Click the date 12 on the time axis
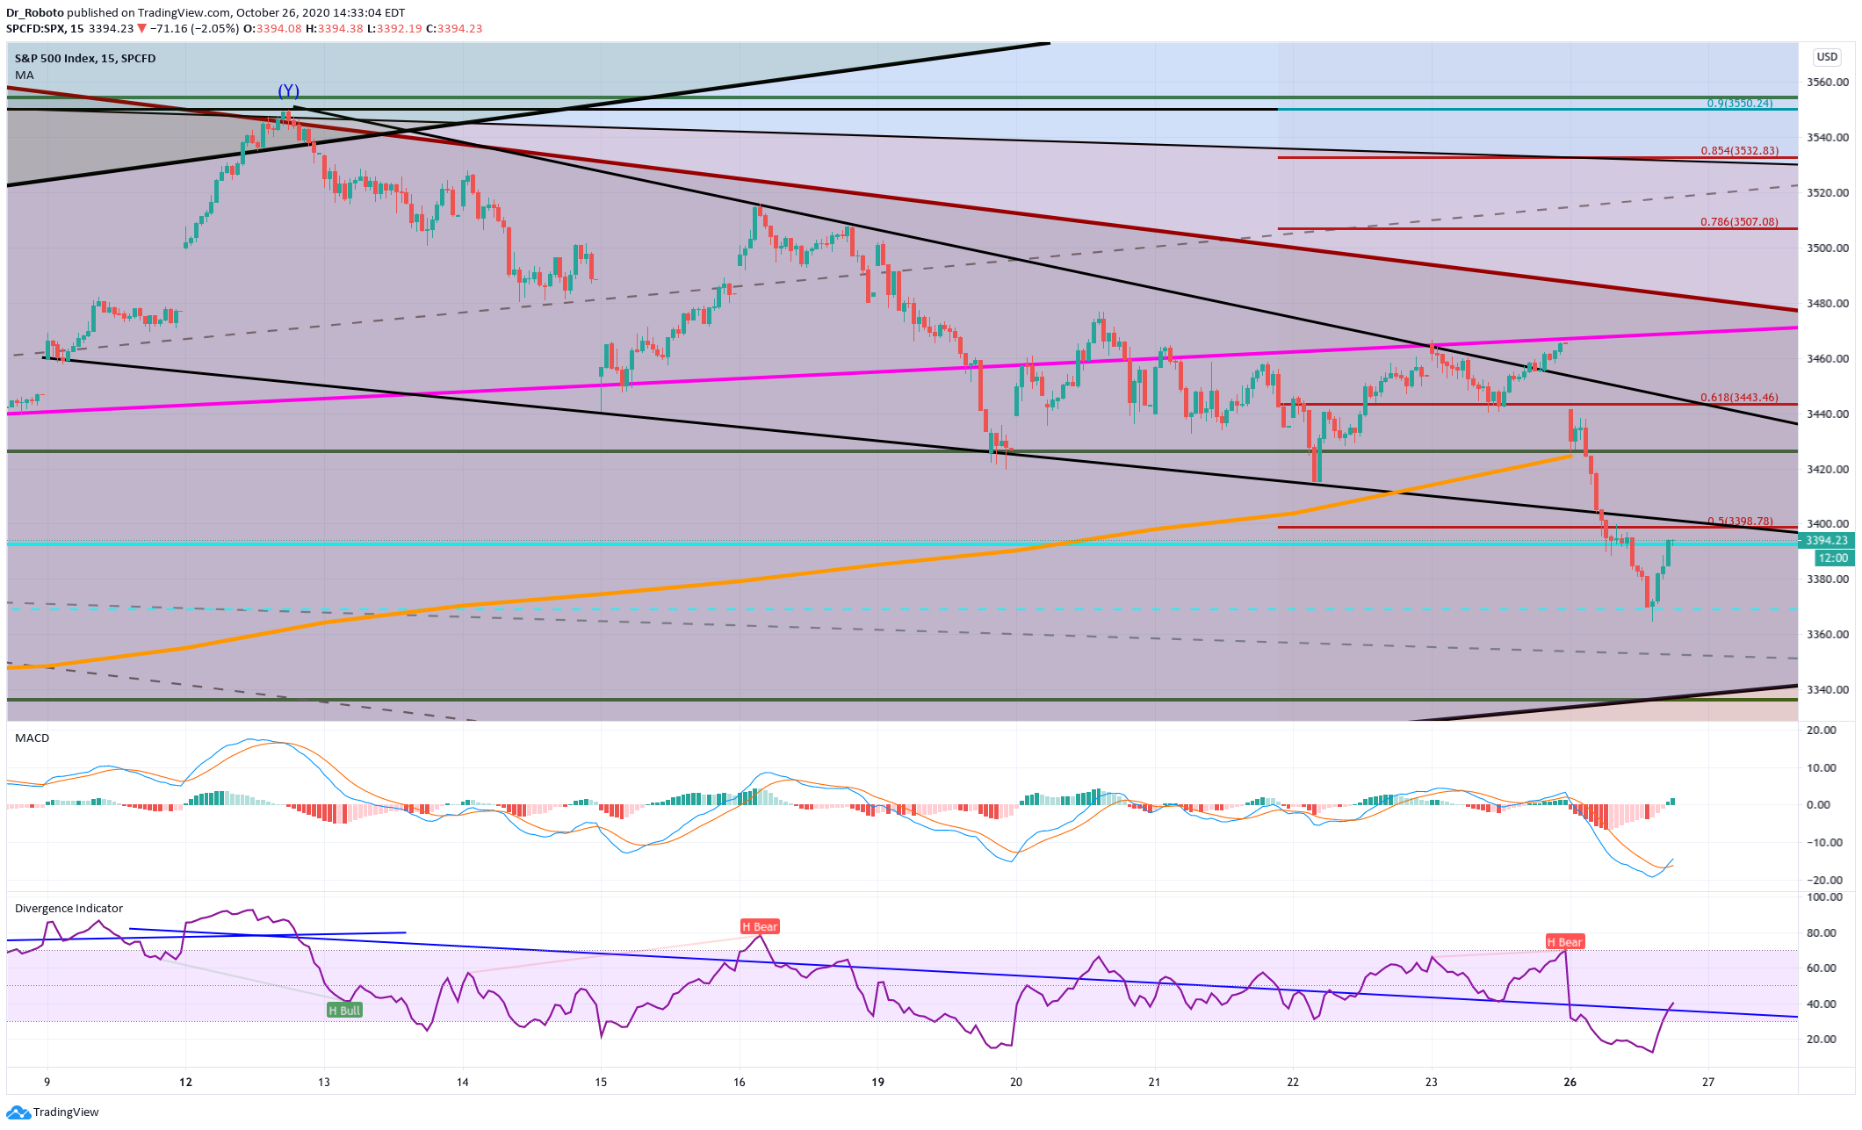The image size is (1862, 1130). [x=185, y=1083]
